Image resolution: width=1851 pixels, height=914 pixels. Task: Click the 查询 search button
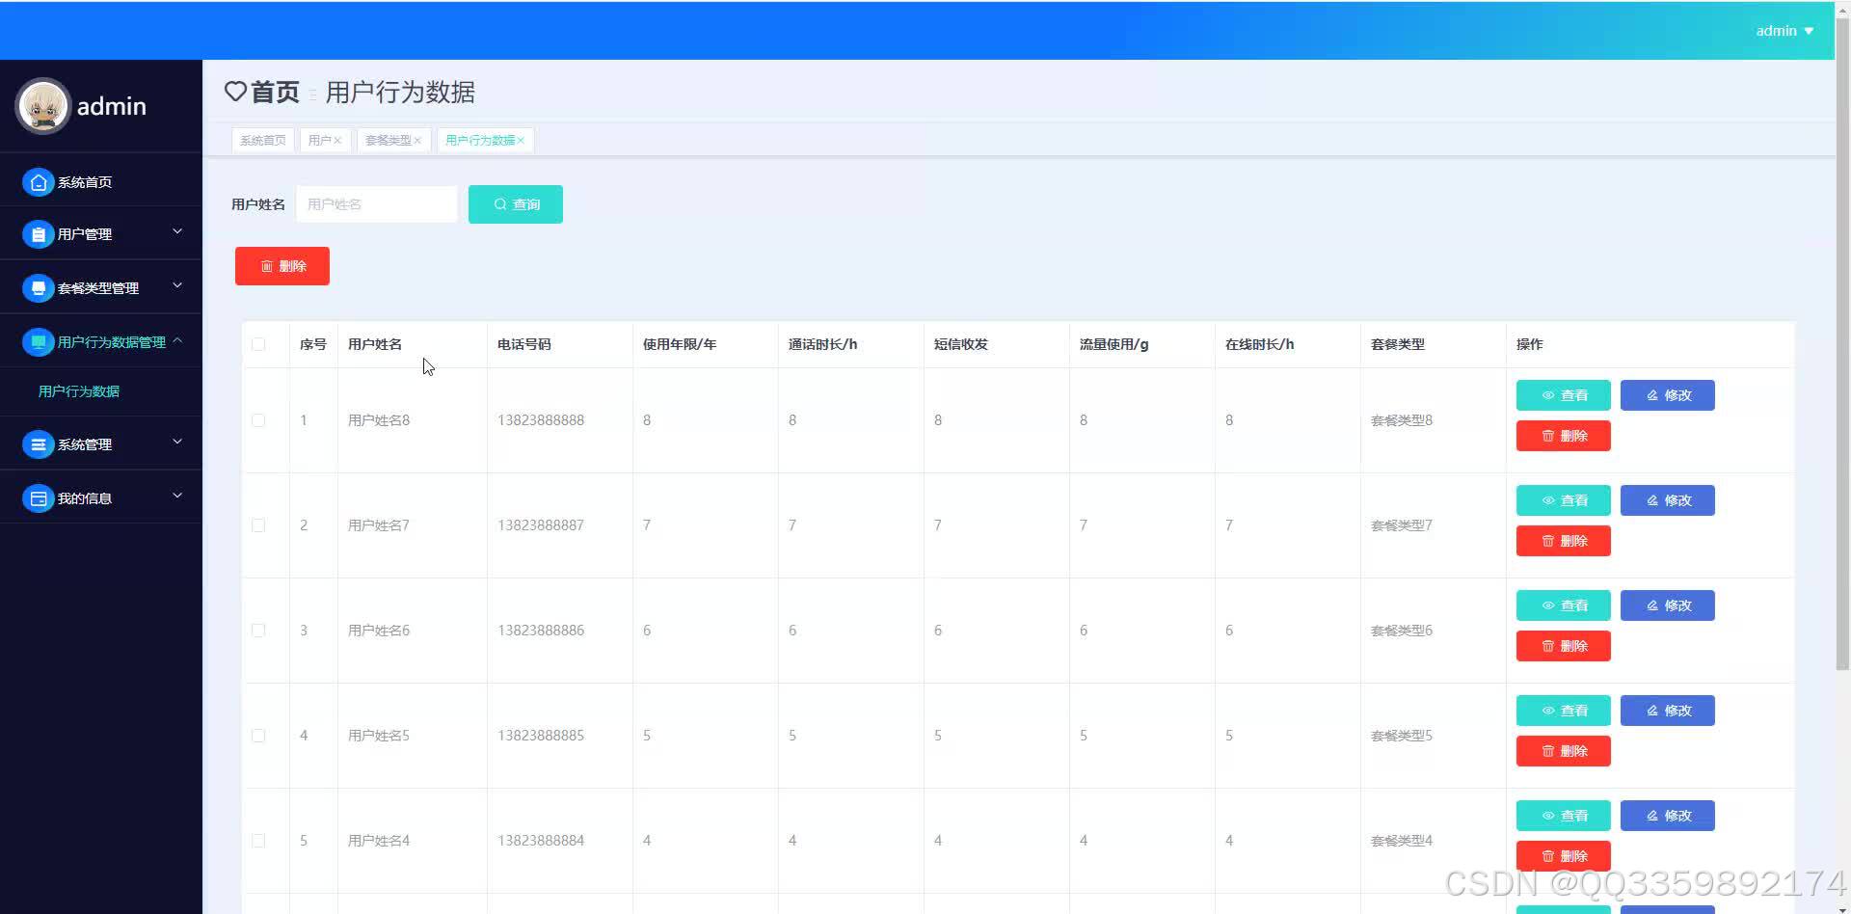(515, 203)
